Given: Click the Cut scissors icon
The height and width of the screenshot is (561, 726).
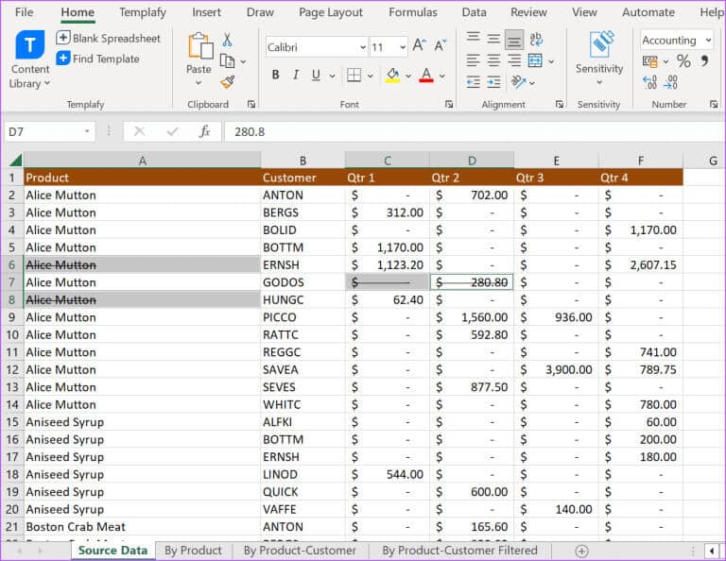Looking at the screenshot, I should [x=227, y=40].
